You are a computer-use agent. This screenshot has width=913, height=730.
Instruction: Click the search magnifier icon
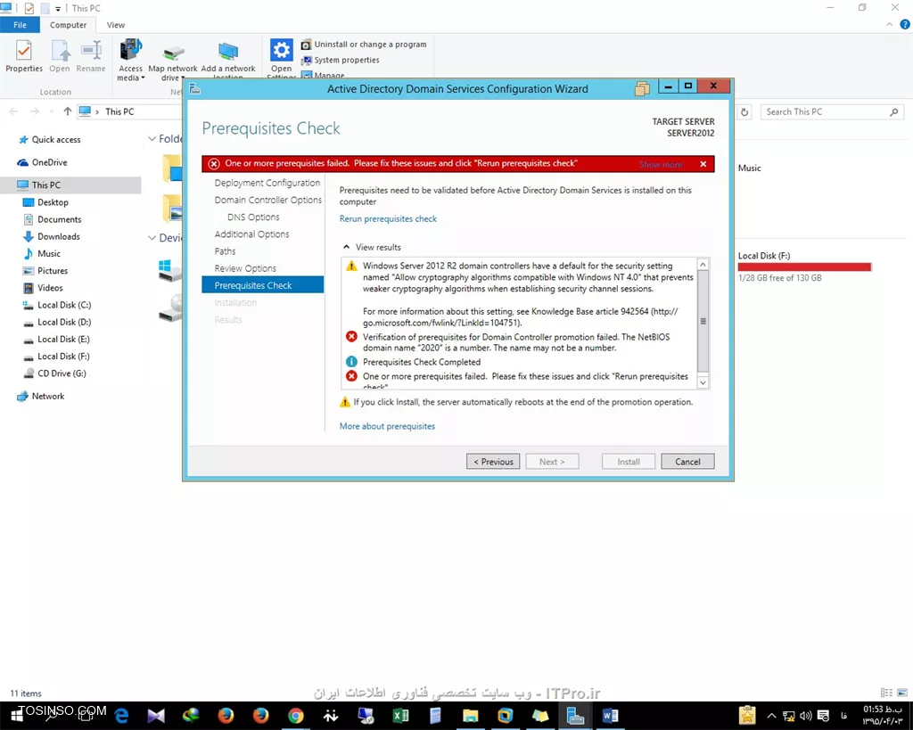coord(893,111)
